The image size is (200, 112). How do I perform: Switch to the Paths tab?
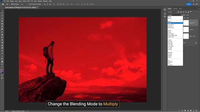[x=180, y=9]
